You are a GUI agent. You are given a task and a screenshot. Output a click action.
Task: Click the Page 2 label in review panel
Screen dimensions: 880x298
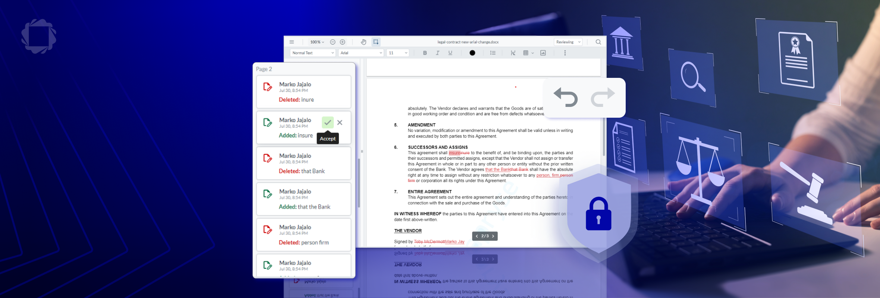pyautogui.click(x=264, y=69)
